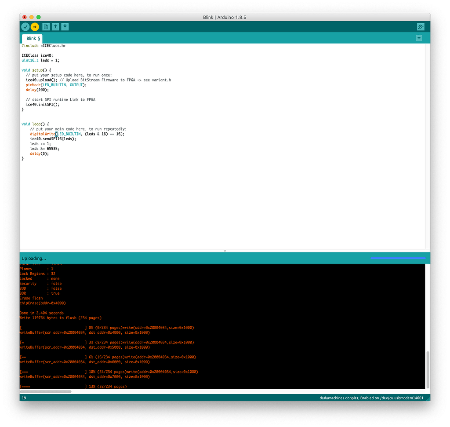
Task: Click the Verify checkmark button
Action: (25, 27)
